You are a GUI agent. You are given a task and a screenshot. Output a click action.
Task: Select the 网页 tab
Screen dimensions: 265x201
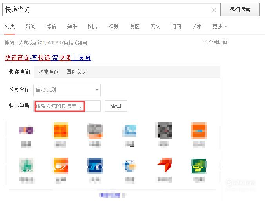click(10, 26)
